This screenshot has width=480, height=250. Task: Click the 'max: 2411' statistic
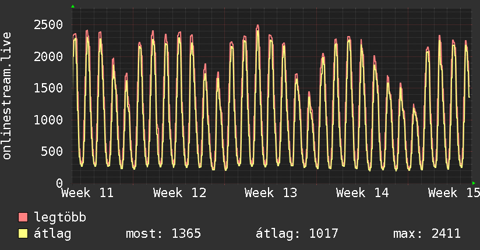point(427,234)
